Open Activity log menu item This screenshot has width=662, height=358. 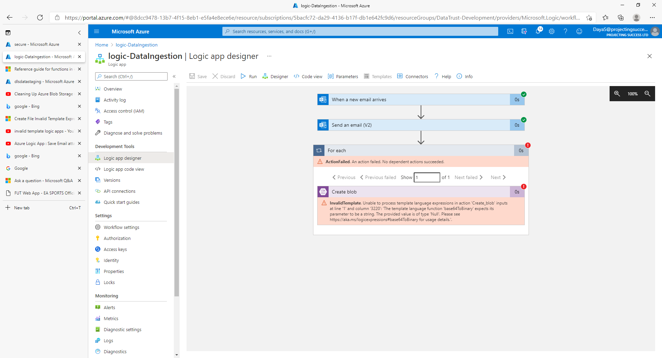pyautogui.click(x=131, y=100)
